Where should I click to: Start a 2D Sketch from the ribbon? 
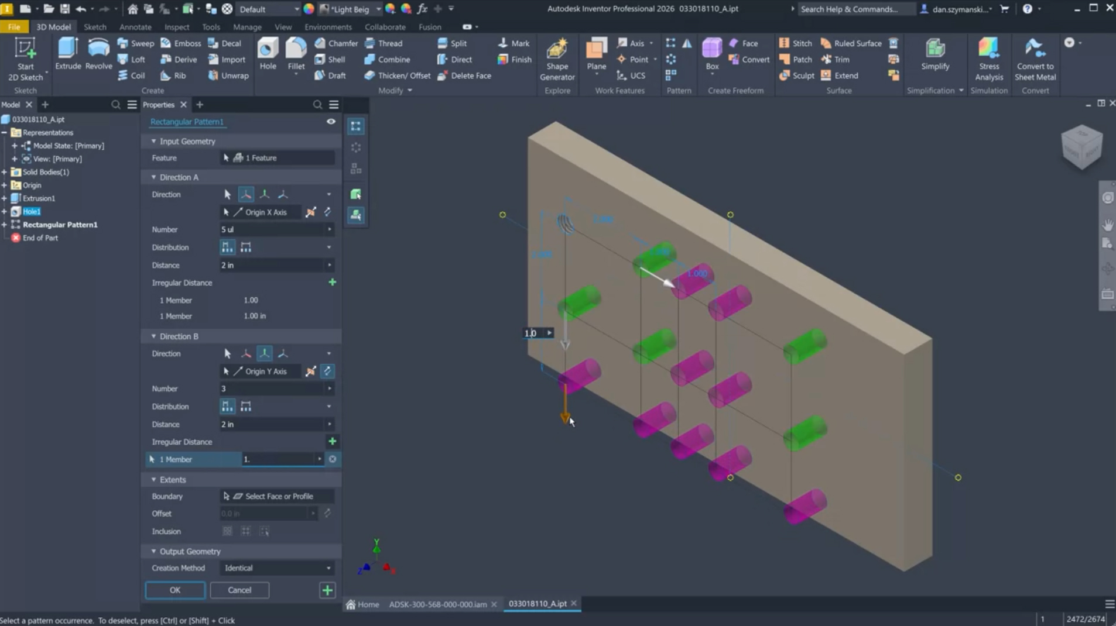[25, 59]
